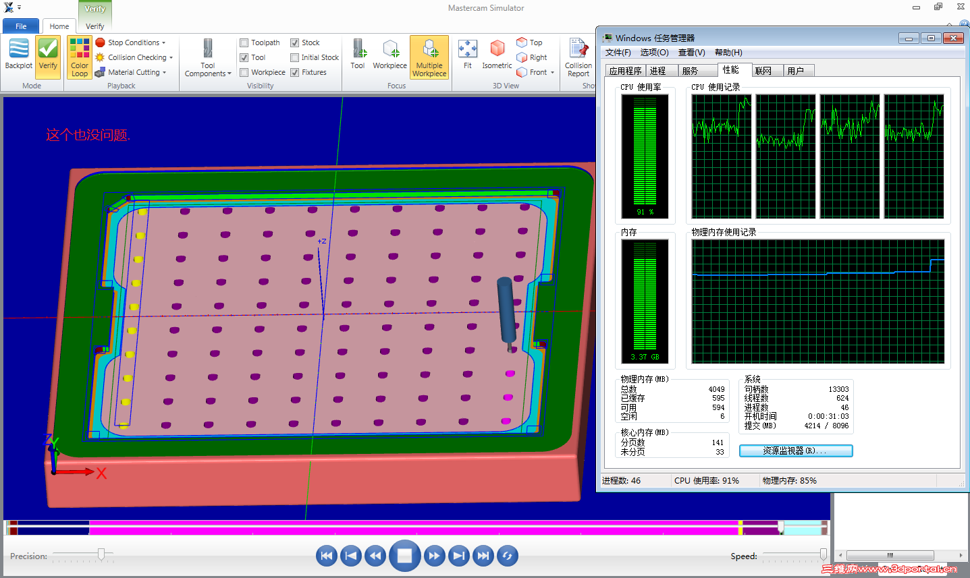Uncheck the Tool visibility checkbox
970x578 pixels.
[244, 57]
